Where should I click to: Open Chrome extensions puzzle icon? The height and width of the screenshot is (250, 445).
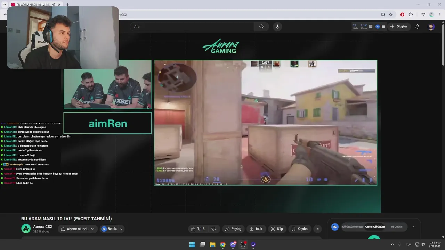click(411, 15)
